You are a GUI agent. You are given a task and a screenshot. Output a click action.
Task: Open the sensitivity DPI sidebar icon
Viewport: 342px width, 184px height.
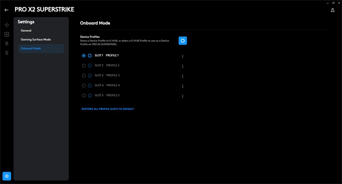coord(7,25)
